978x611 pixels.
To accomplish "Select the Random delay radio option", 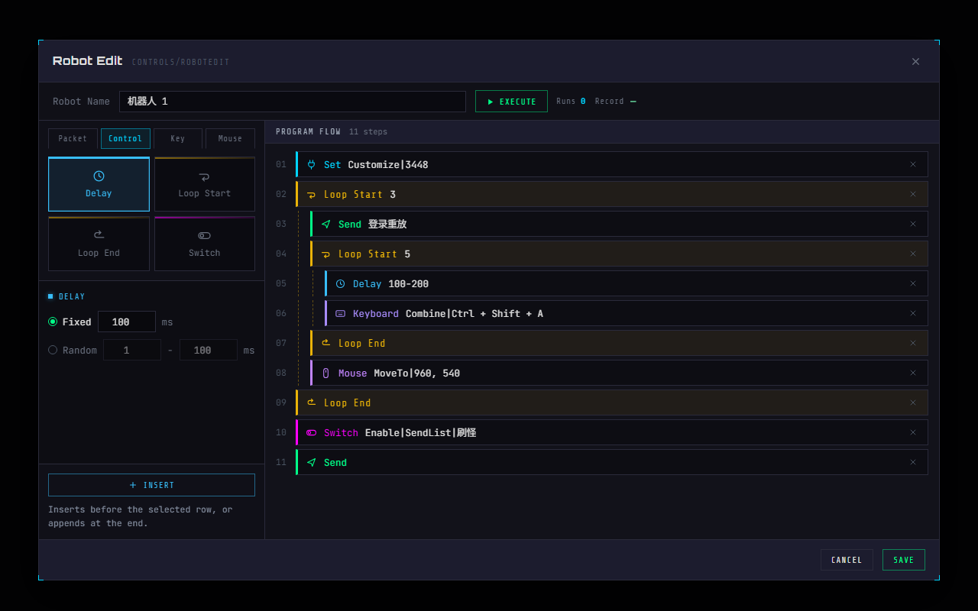I will [x=53, y=350].
